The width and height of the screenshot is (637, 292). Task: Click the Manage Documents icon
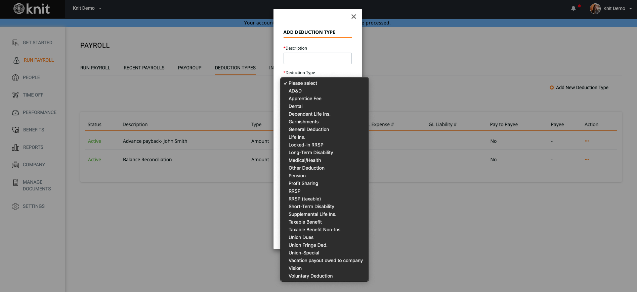pyautogui.click(x=15, y=182)
